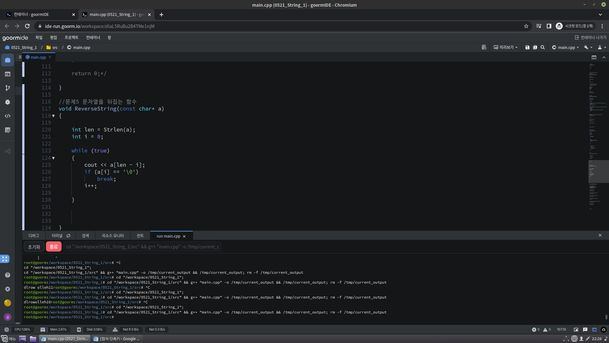Click the save all icon in toolbar

pos(535,47)
